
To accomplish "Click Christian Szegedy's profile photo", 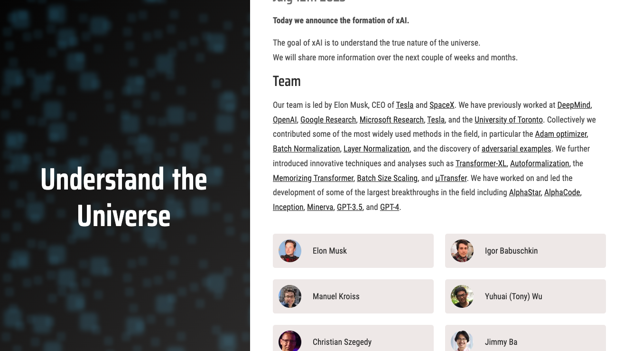I will [290, 342].
